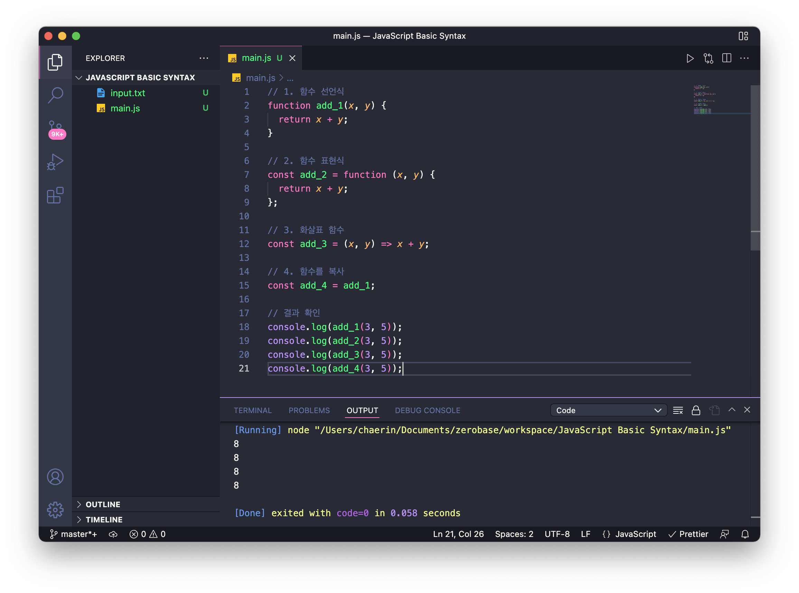Open the Search view in activity bar

point(55,95)
